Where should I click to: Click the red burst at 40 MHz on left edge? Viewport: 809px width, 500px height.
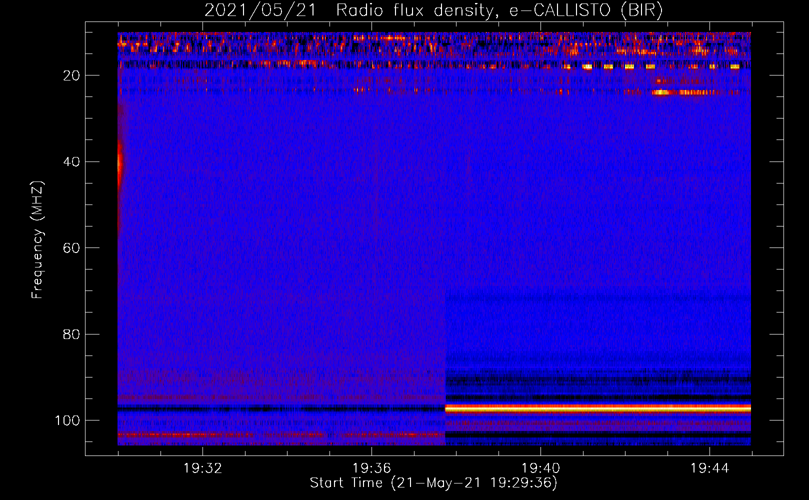(x=120, y=165)
